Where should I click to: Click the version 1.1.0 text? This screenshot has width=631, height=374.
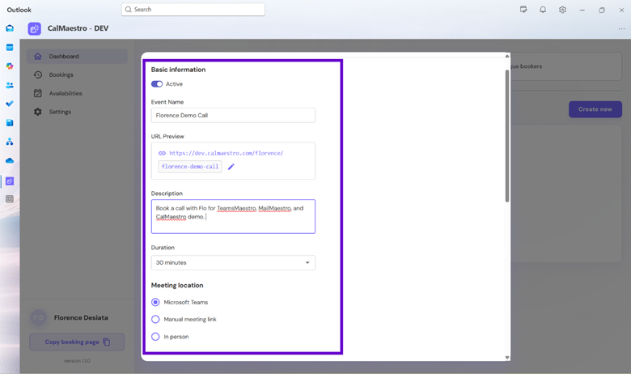77,361
